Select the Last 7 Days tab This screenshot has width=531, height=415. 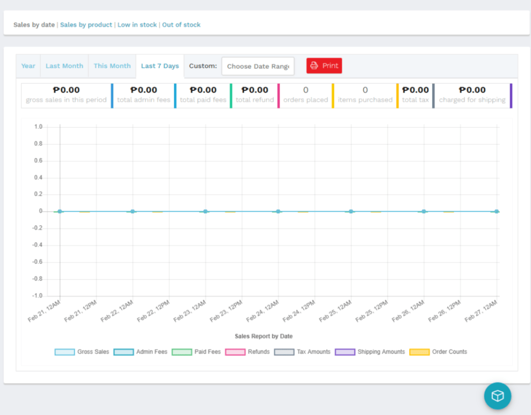pyautogui.click(x=160, y=66)
